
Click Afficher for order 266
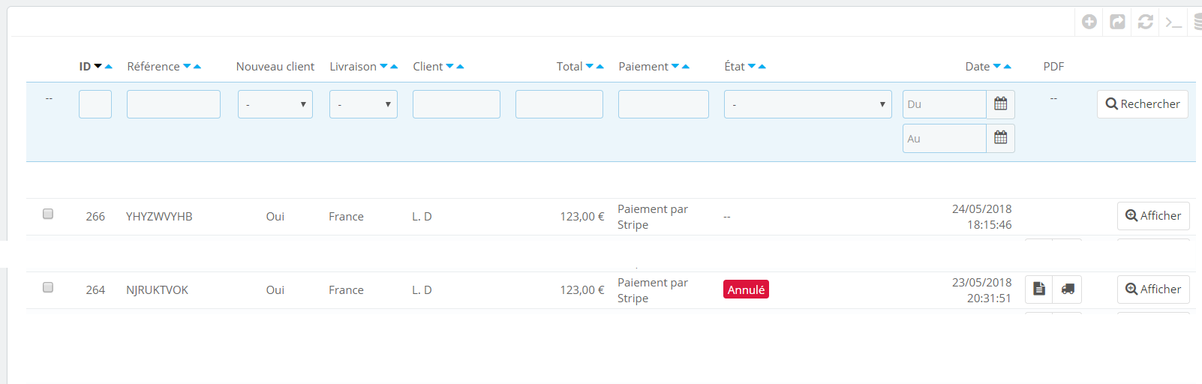coord(1153,216)
